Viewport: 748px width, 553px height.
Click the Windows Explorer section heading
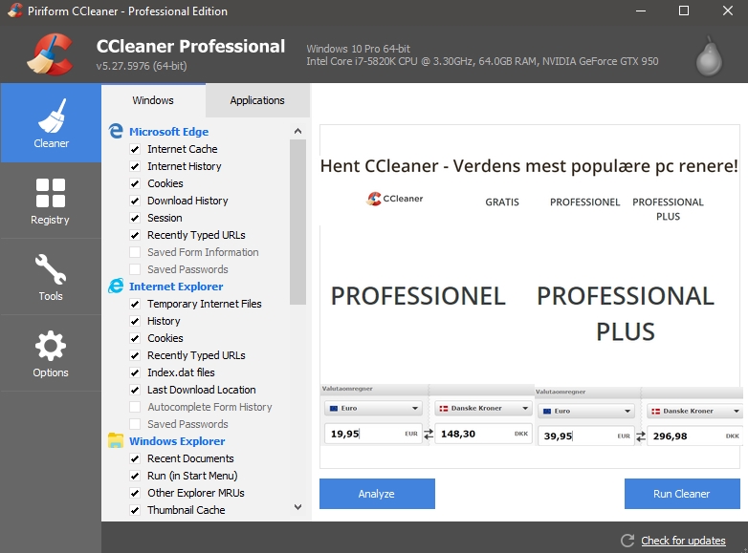point(177,441)
